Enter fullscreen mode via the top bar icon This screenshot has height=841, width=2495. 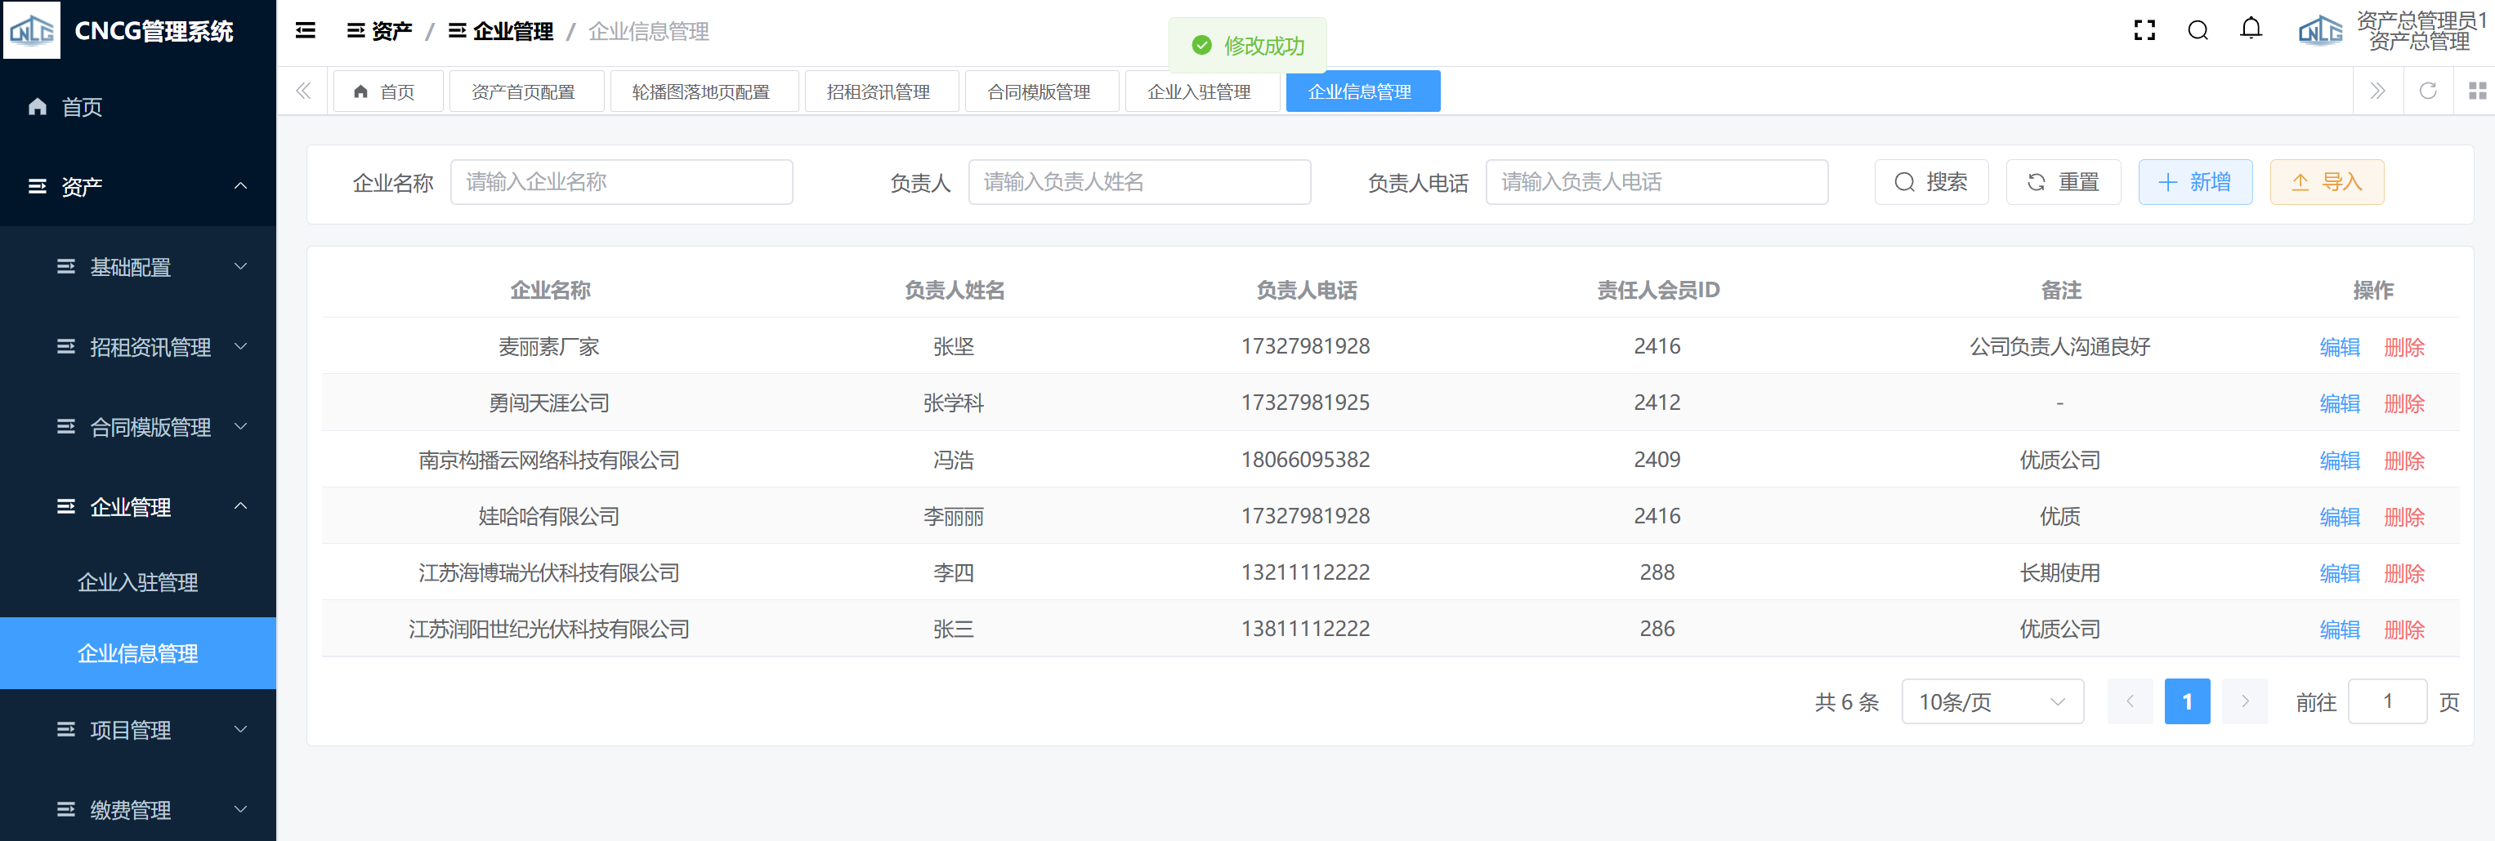(x=2144, y=31)
